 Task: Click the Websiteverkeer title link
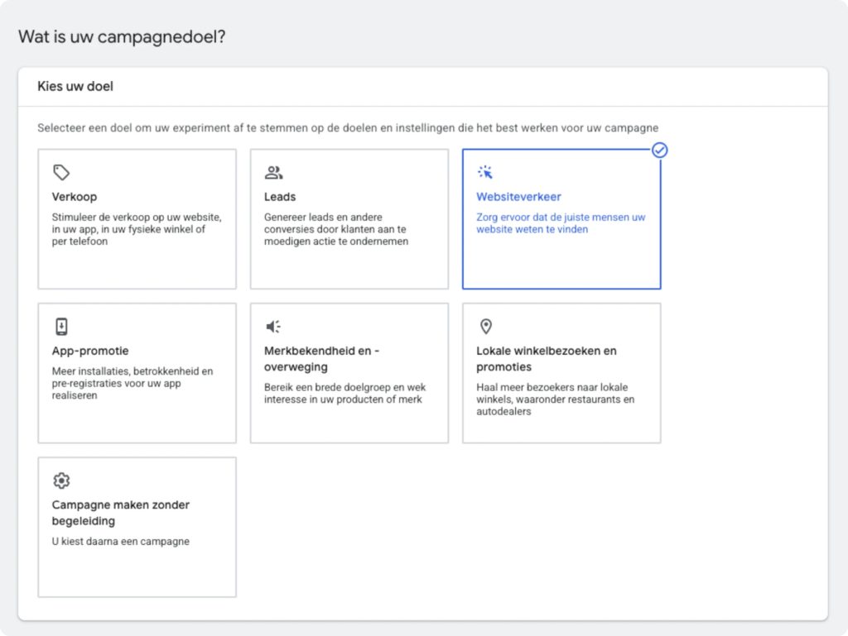(519, 198)
